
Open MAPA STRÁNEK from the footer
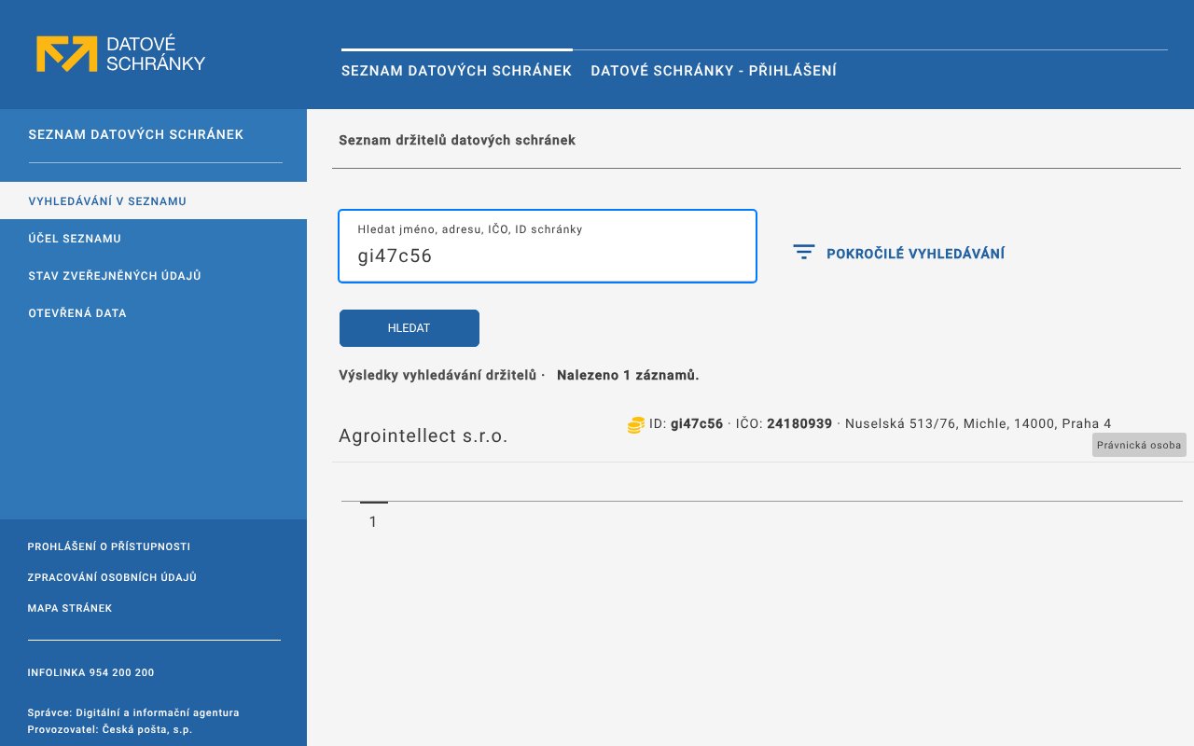pyautogui.click(x=70, y=608)
